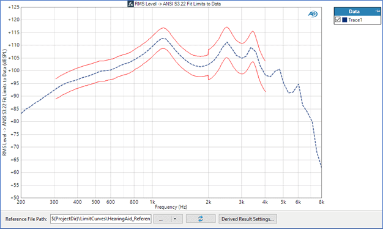Click the +125 y-axis value
Viewport: 383px width, 229px height.
(x=13, y=7)
